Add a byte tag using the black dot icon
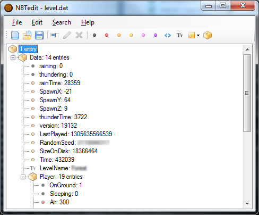 coord(94,35)
